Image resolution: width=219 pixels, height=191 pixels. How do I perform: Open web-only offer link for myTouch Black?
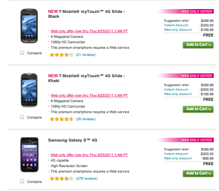tap(89, 31)
